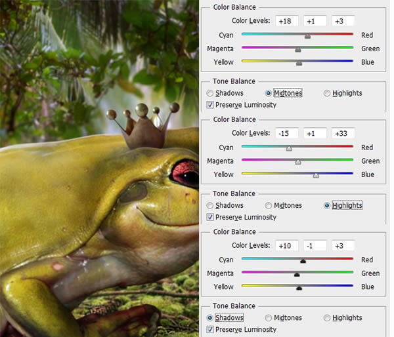Select Highlights radio in first Tone Balance panel
Image resolution: width=394 pixels, height=337 pixels.
click(327, 93)
